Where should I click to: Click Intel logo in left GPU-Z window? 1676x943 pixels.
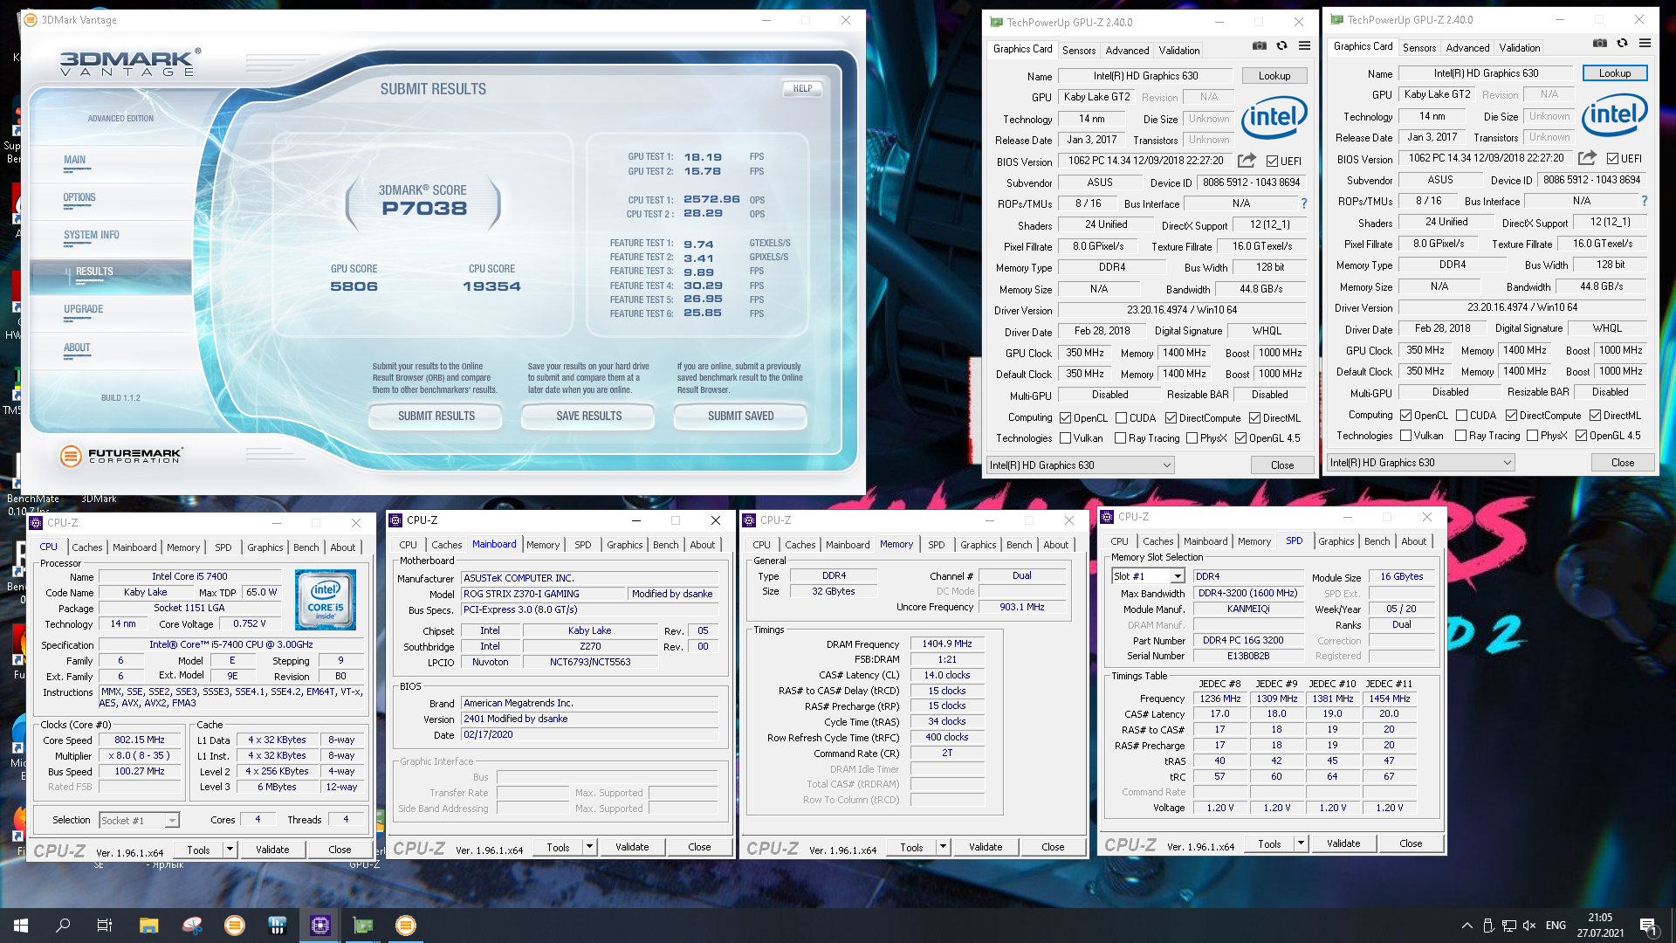pyautogui.click(x=1274, y=118)
